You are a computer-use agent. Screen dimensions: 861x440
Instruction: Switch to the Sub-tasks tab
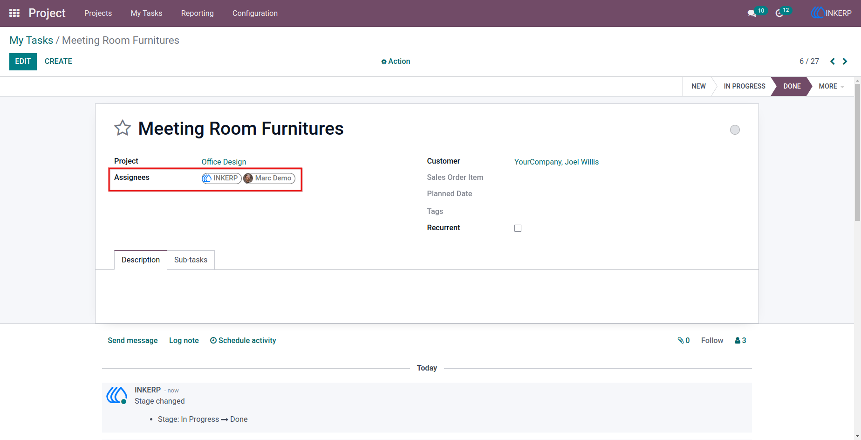(191, 260)
